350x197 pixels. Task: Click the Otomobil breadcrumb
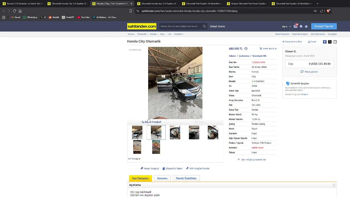pyautogui.click(x=142, y=34)
